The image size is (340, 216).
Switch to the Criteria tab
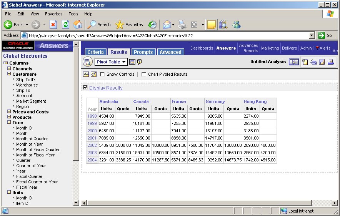[x=95, y=52]
